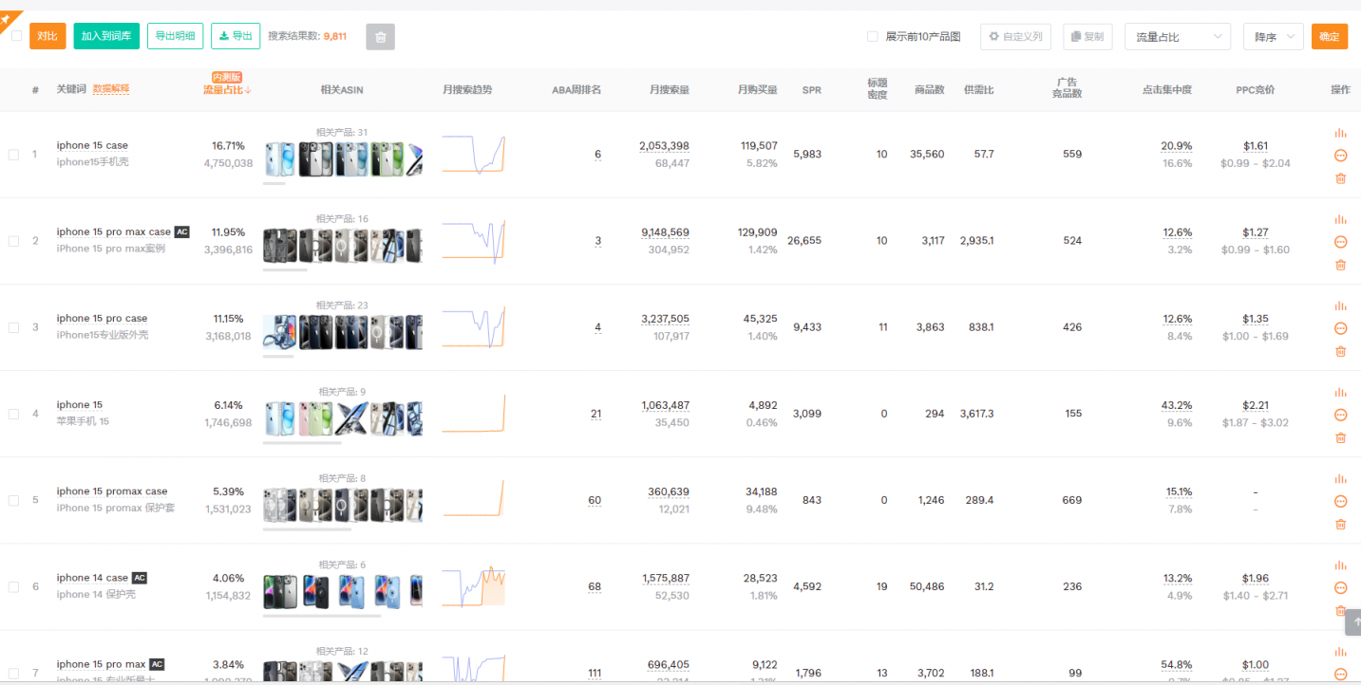Open bar chart icon for iphone 15 pro case

[x=1340, y=305]
